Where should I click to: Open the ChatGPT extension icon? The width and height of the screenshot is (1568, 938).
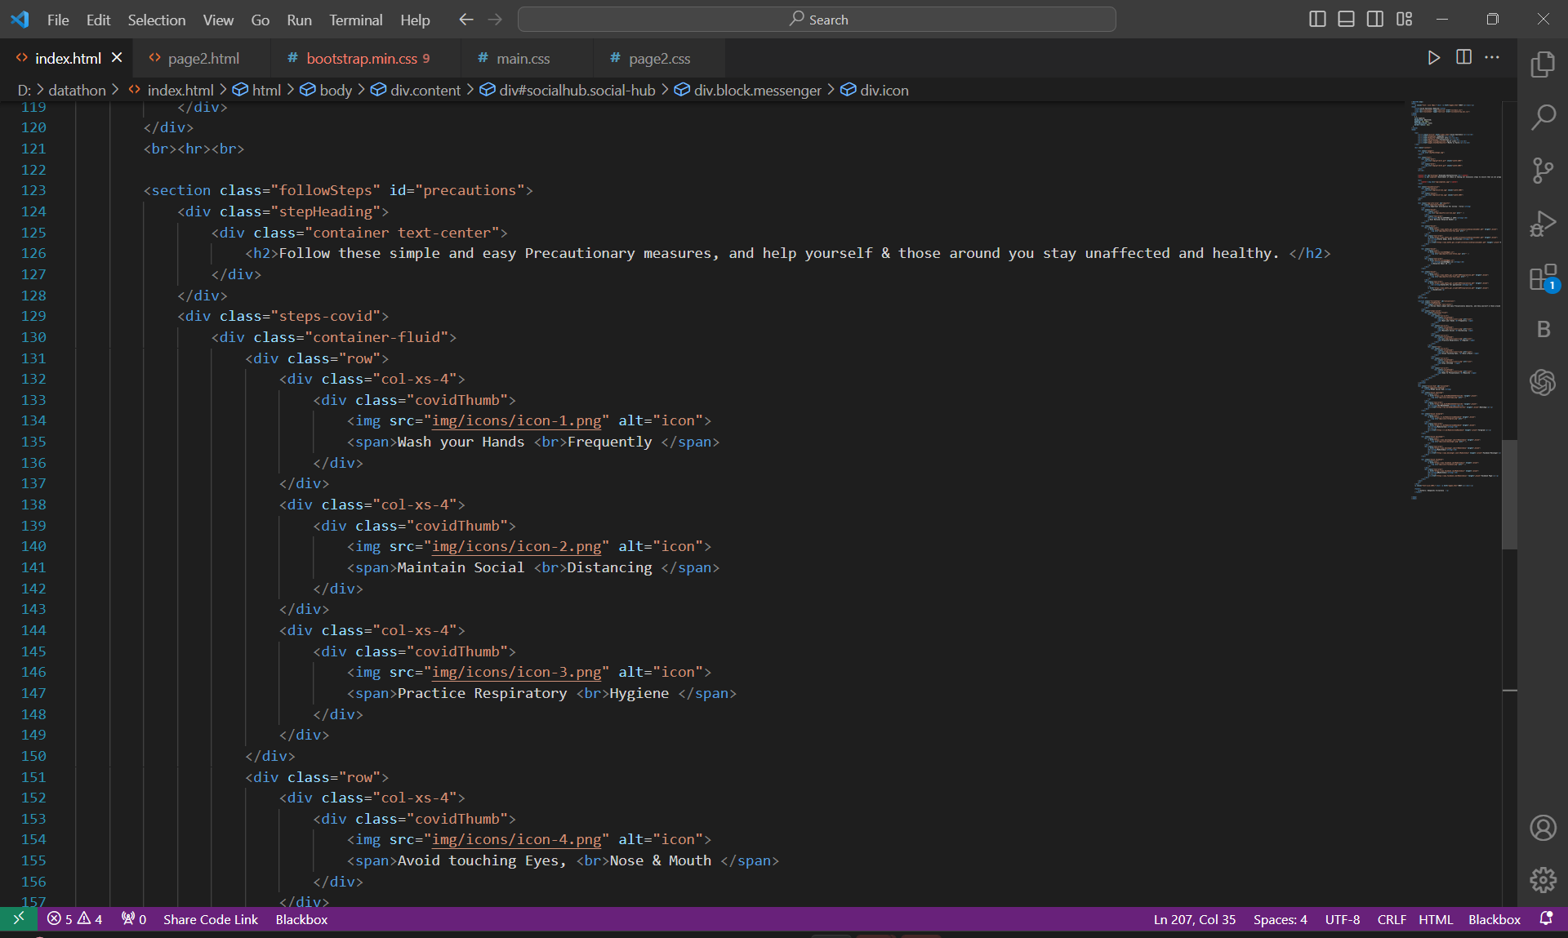click(x=1543, y=382)
